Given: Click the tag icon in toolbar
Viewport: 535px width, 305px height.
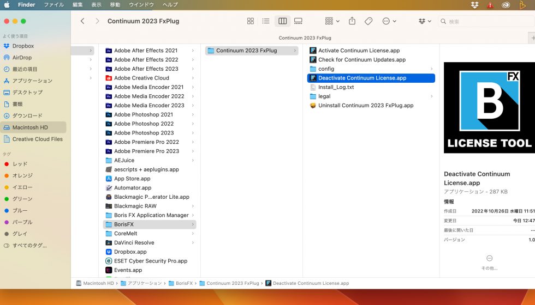Looking at the screenshot, I should pos(368,21).
